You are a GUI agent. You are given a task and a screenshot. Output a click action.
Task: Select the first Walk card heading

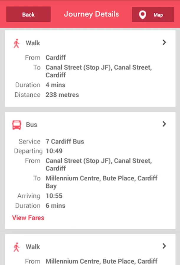pyautogui.click(x=33, y=43)
